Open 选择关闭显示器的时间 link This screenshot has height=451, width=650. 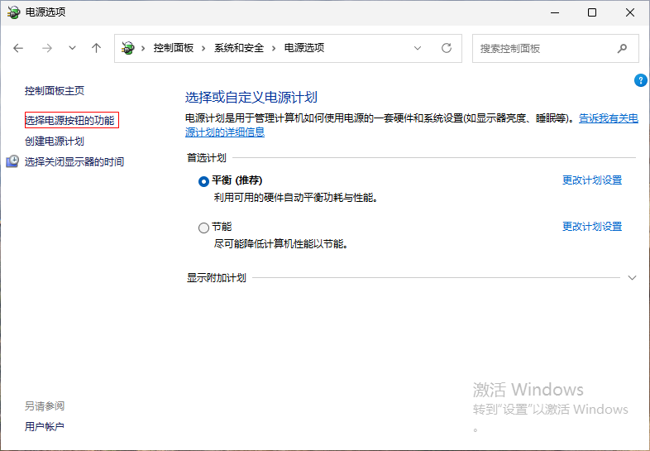74,162
